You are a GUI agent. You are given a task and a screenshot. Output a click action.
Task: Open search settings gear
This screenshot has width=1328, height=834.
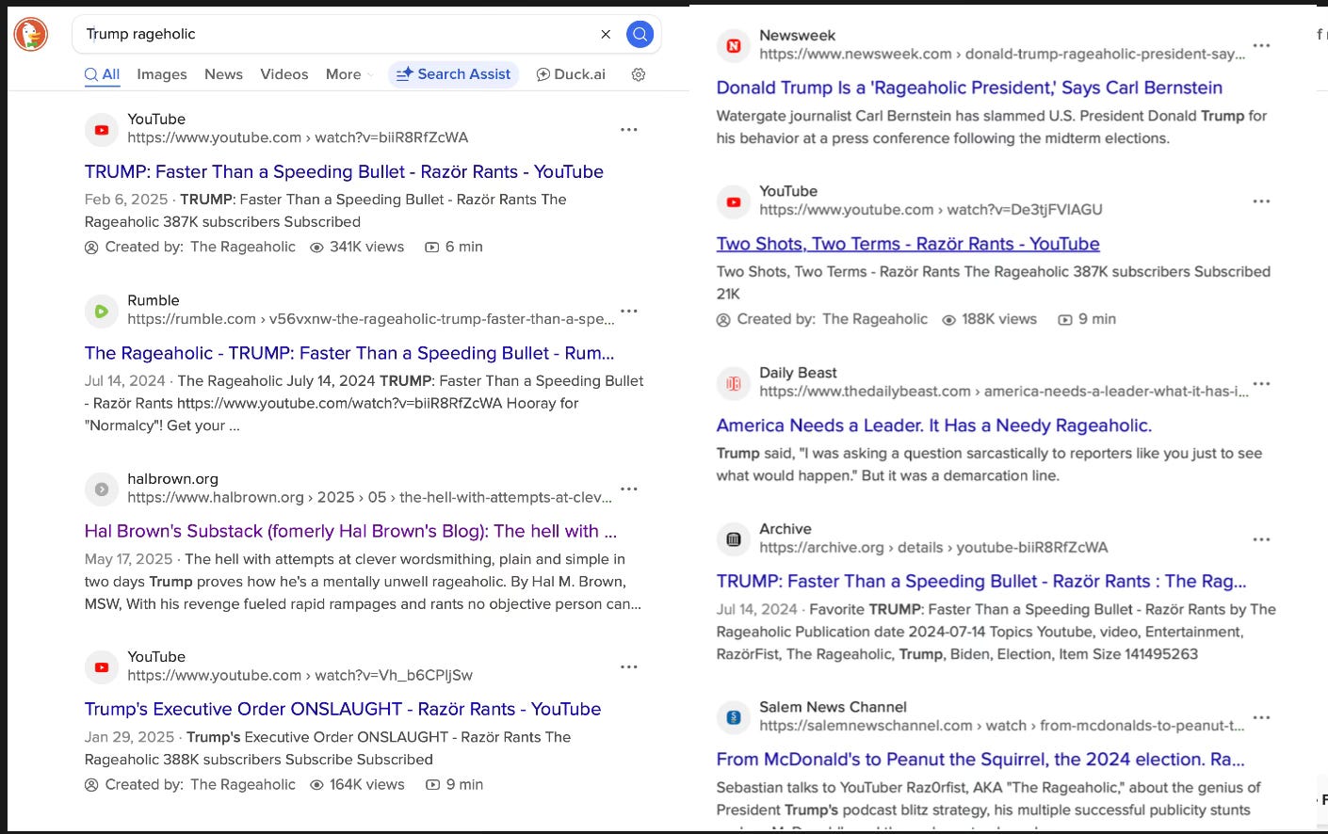click(639, 74)
